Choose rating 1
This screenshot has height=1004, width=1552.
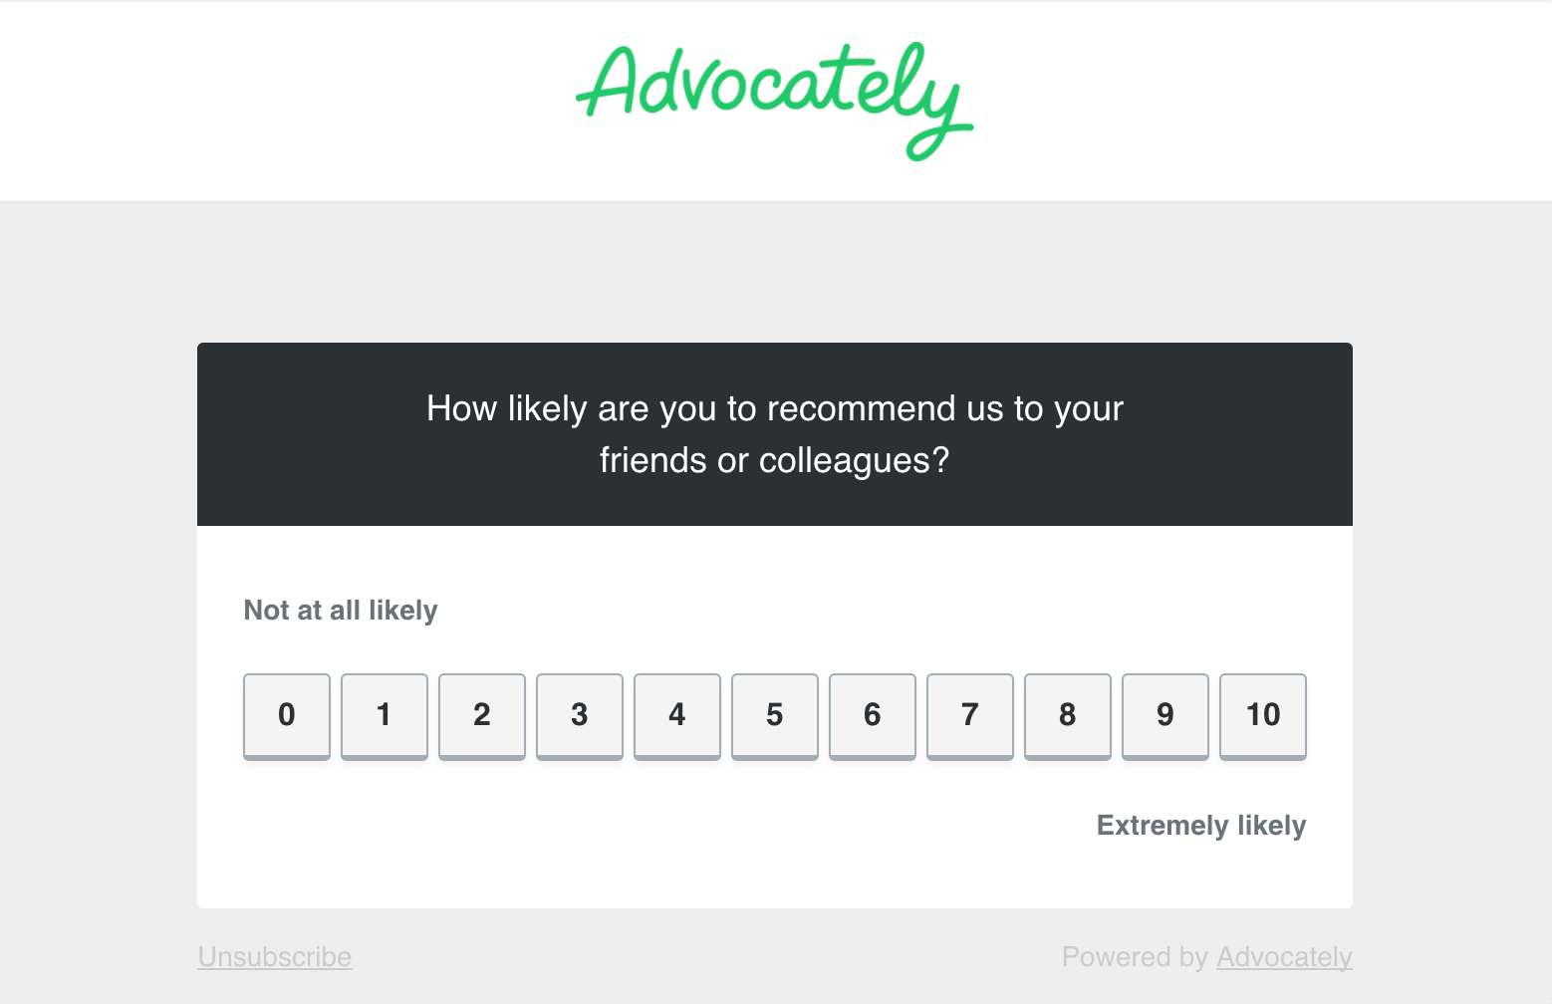385,715
